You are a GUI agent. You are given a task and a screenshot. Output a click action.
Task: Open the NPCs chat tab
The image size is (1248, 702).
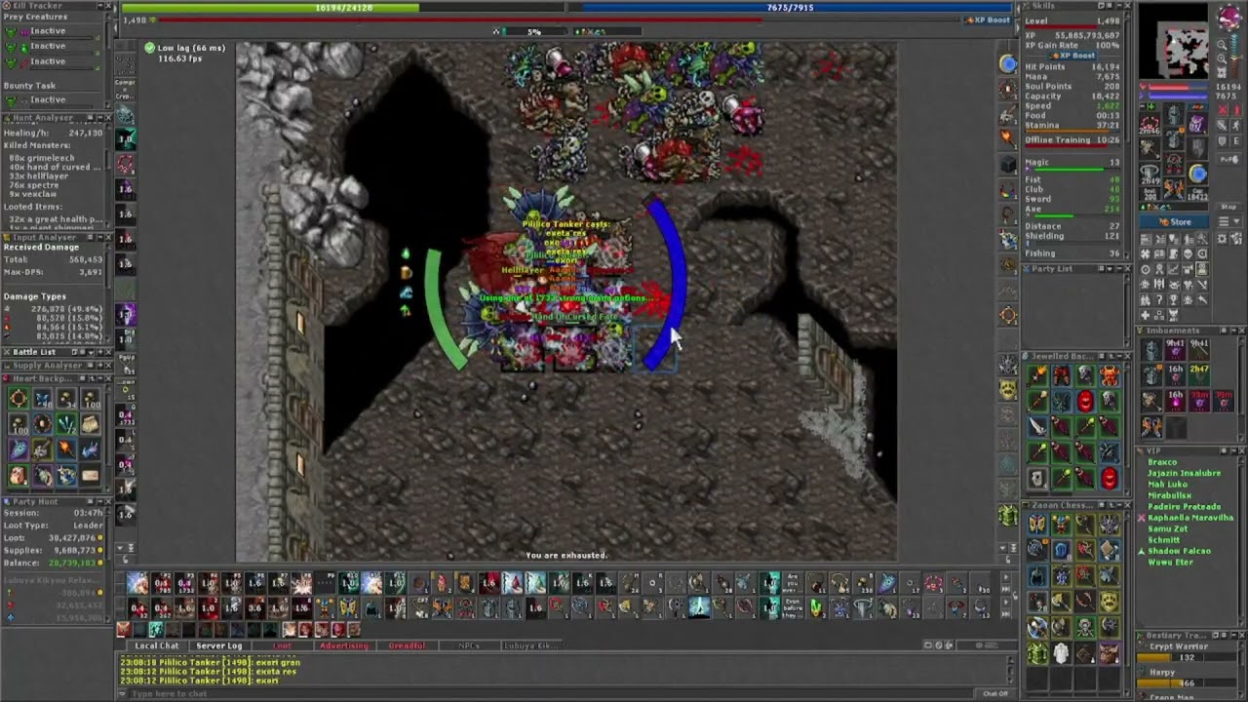(469, 645)
